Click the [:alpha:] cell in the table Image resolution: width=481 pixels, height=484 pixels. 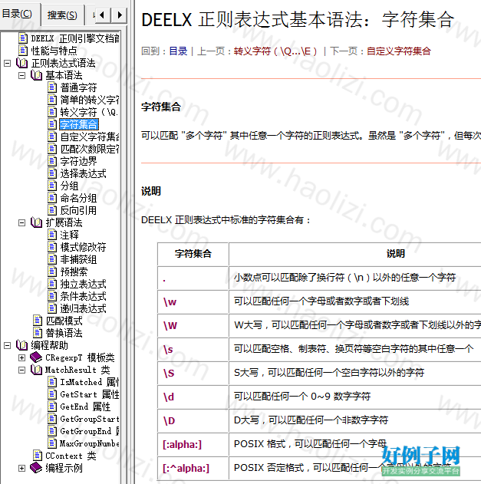tap(193, 444)
